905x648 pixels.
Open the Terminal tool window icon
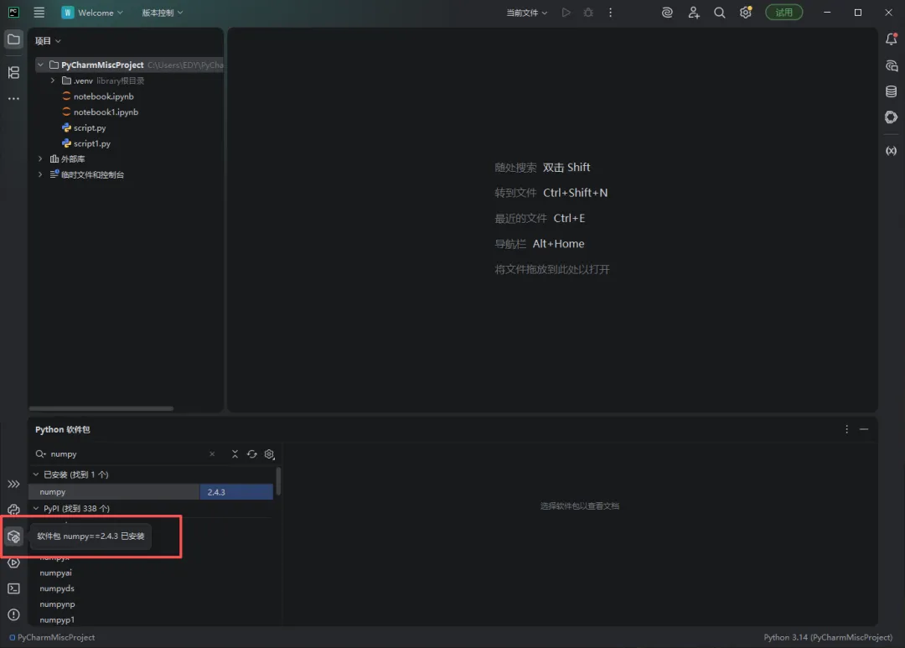pos(14,588)
